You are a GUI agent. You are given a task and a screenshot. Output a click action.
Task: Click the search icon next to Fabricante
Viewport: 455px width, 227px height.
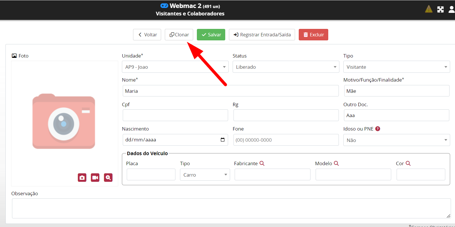coord(262,163)
